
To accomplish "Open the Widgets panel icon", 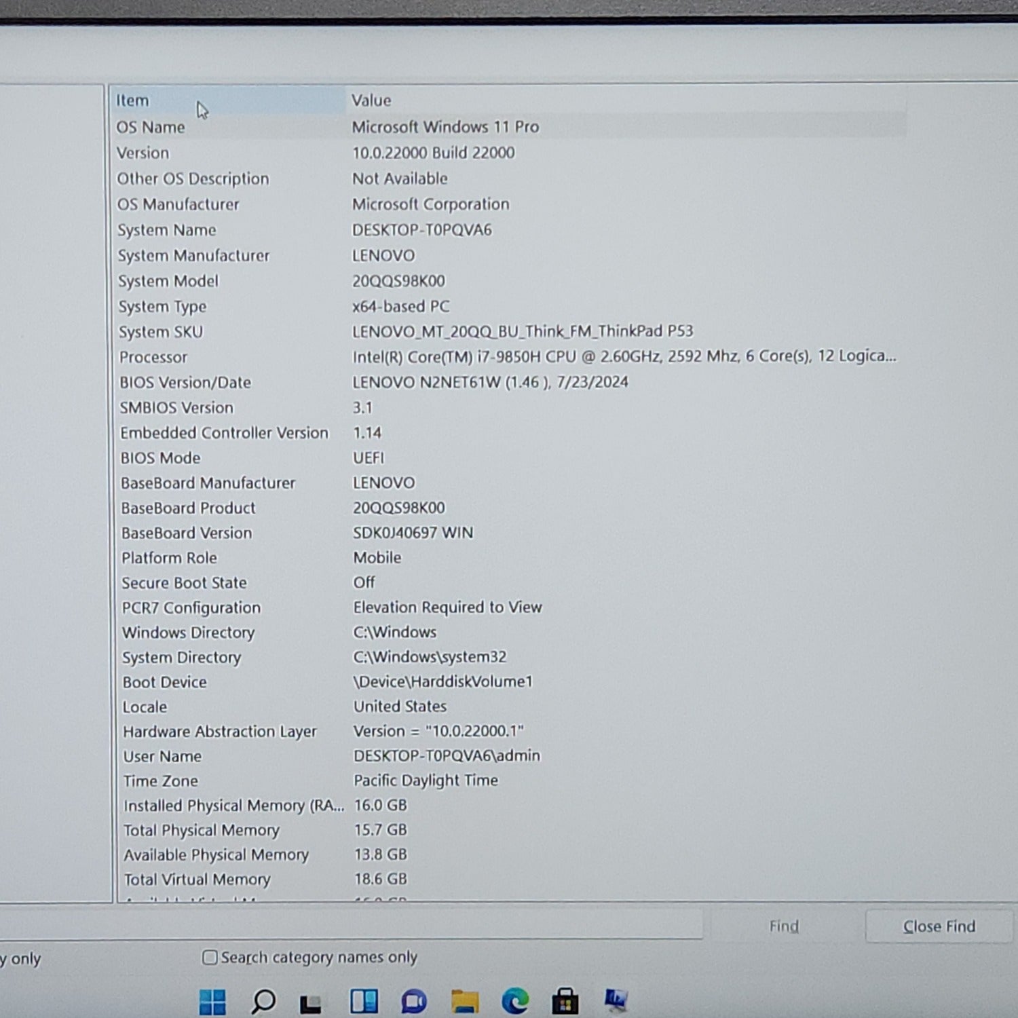I will point(364,1002).
